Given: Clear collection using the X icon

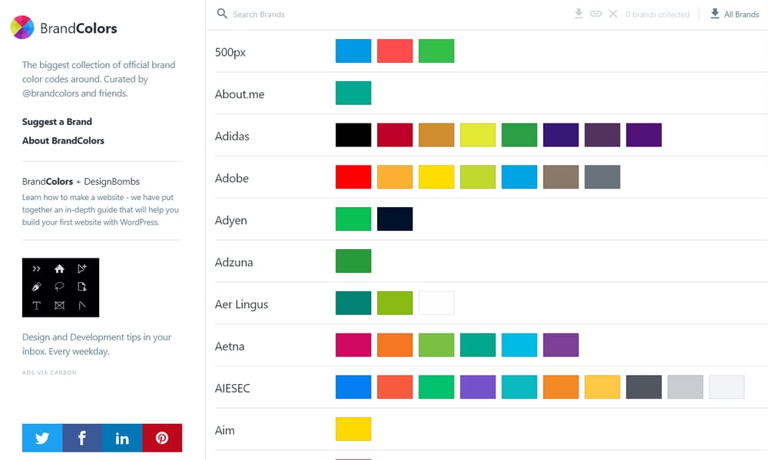Looking at the screenshot, I should pyautogui.click(x=611, y=13).
